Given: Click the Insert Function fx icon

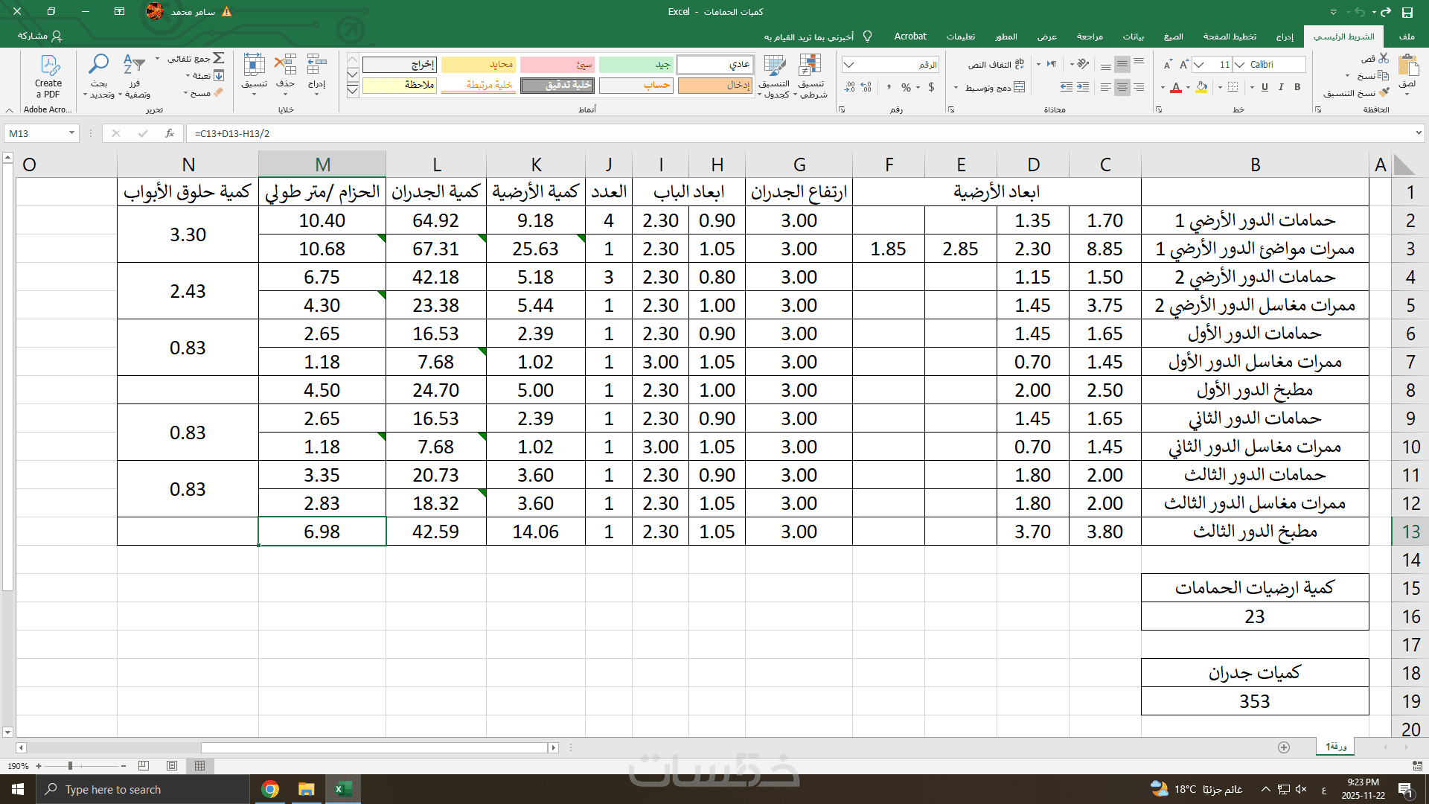Looking at the screenshot, I should (170, 133).
